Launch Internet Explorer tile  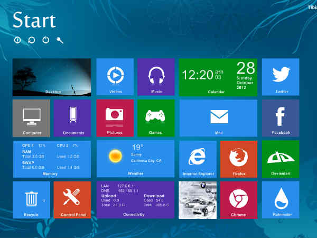[x=198, y=159]
